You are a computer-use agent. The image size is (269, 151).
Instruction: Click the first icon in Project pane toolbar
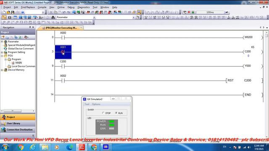[x=3, y=37]
